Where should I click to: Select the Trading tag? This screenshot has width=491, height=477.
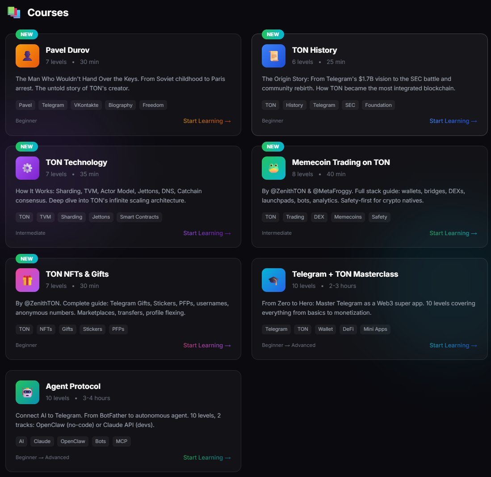pyautogui.click(x=295, y=217)
